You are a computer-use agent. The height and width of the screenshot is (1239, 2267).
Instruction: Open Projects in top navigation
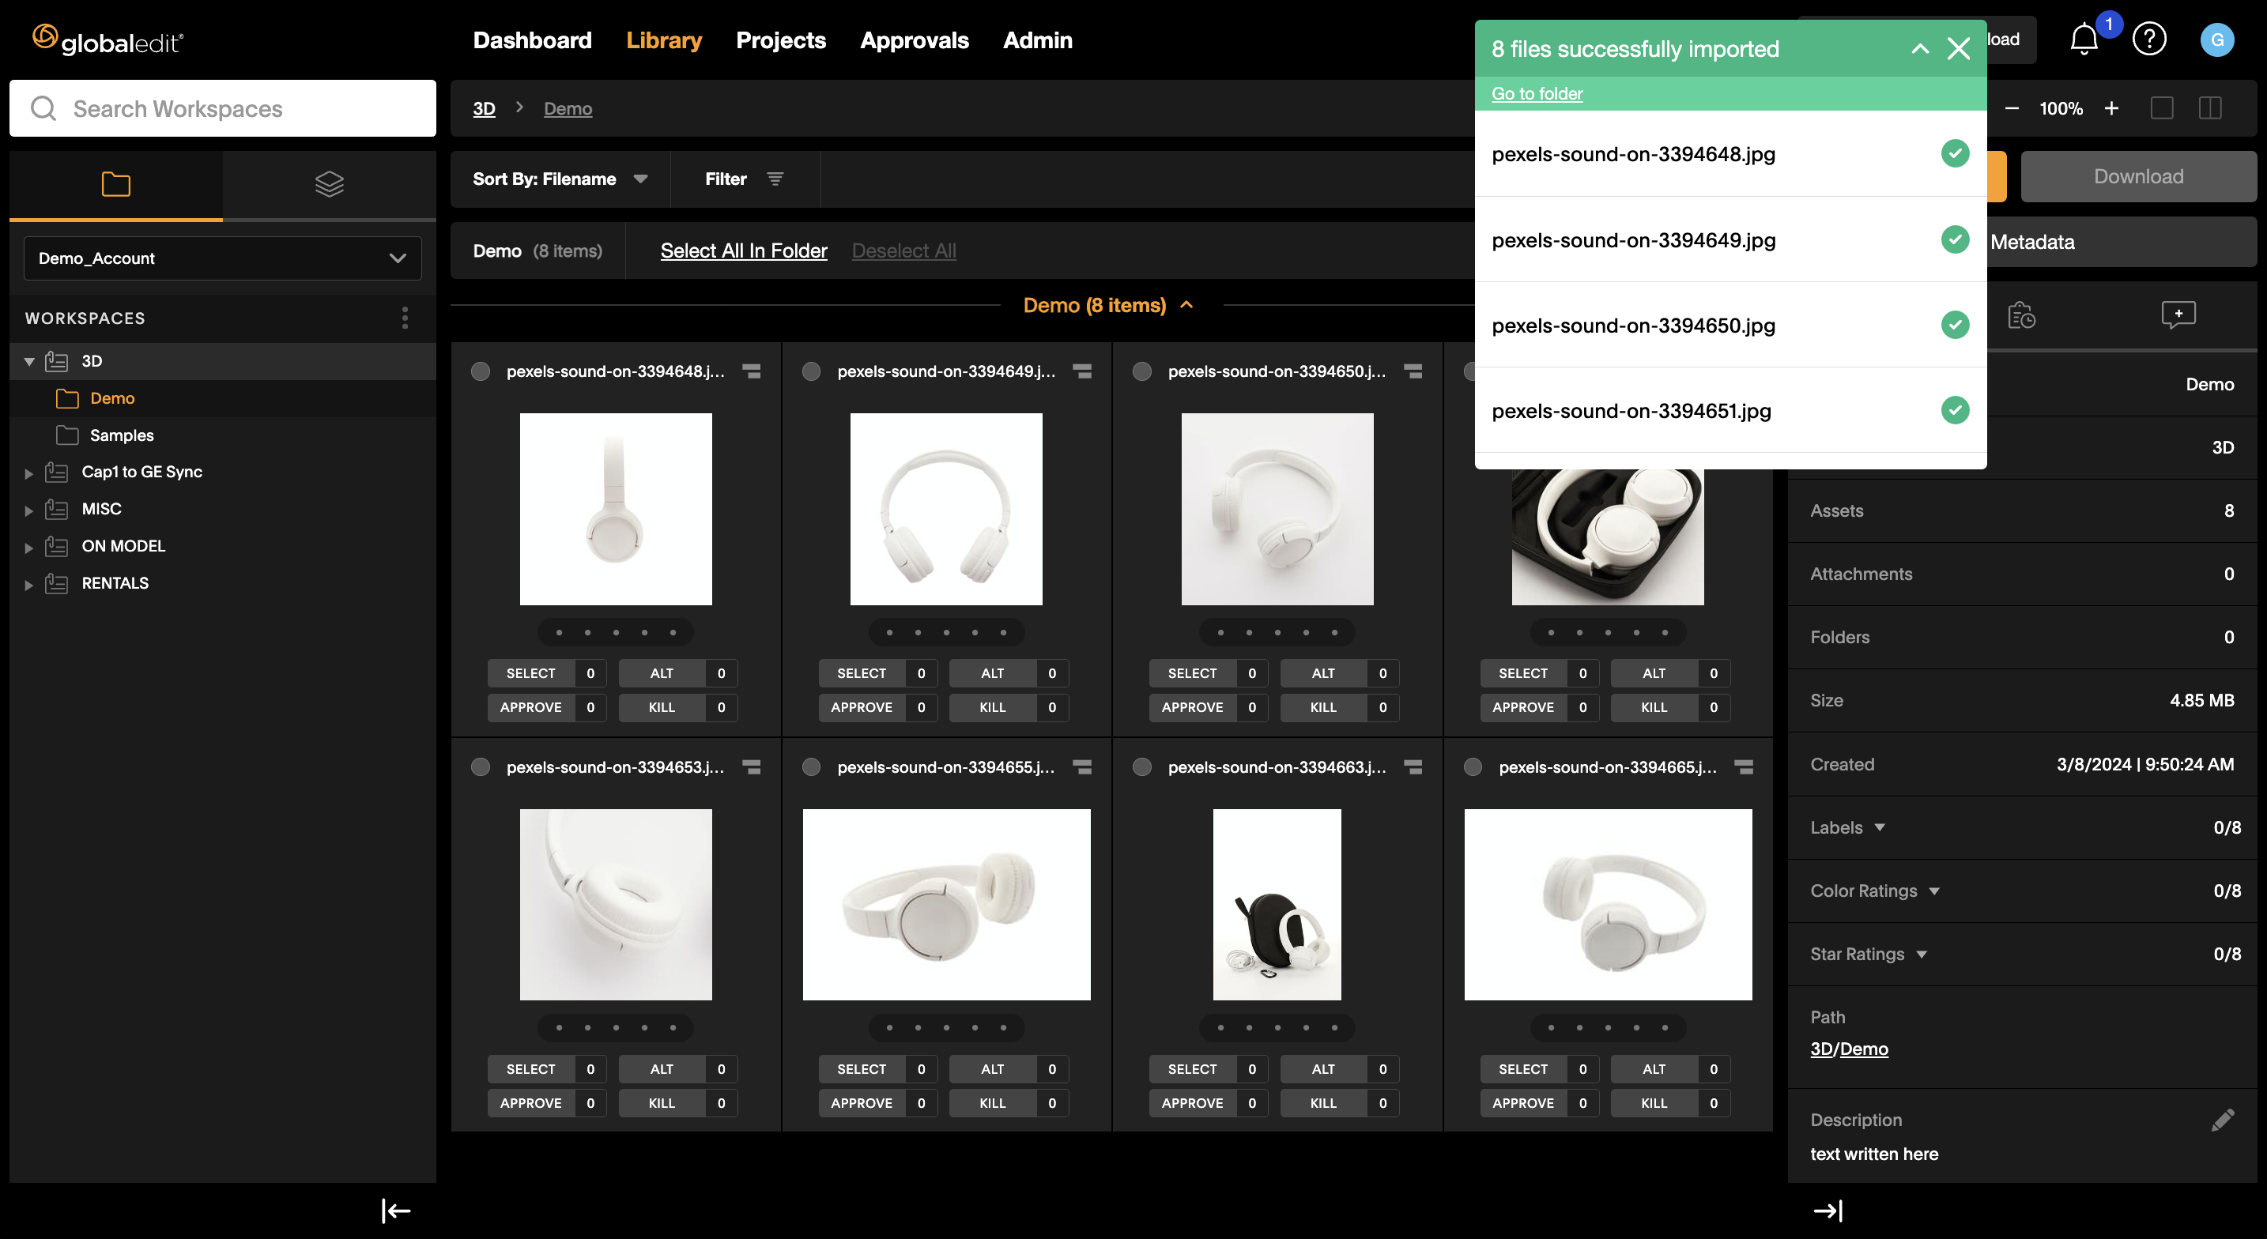pyautogui.click(x=781, y=40)
